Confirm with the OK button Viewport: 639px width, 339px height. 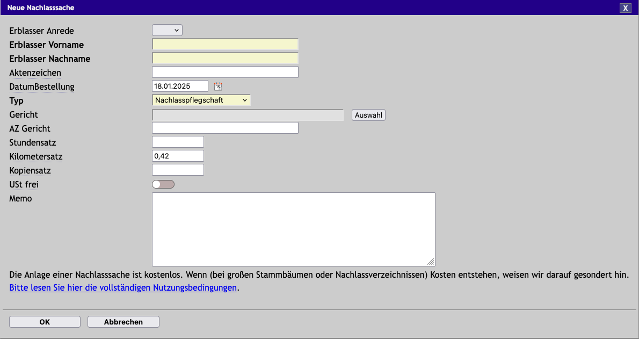point(45,321)
